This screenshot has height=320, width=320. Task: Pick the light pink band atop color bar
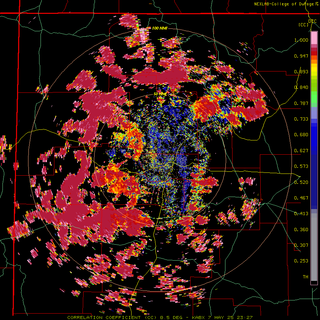pos(314,38)
